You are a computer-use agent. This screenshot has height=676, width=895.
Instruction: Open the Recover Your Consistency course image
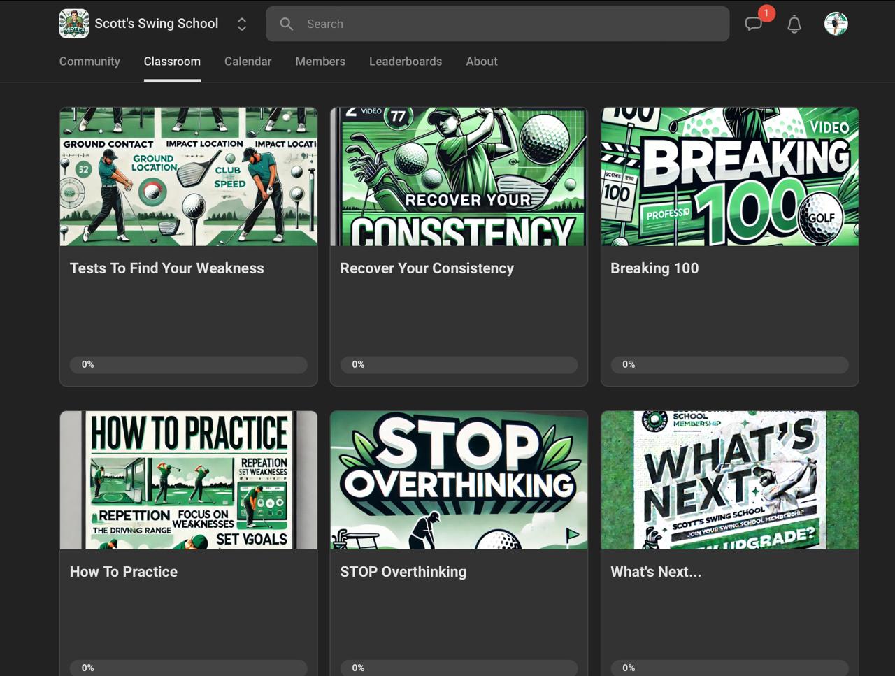point(459,176)
